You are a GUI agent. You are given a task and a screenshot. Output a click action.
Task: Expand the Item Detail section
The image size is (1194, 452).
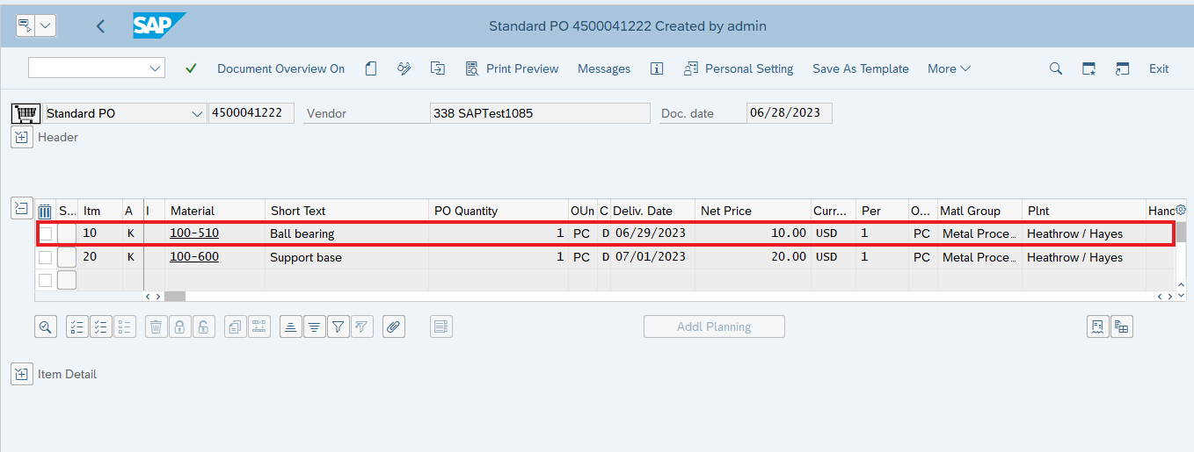pyautogui.click(x=21, y=374)
